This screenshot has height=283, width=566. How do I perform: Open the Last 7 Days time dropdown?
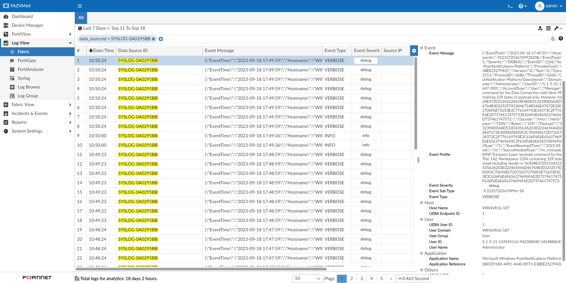[93, 28]
